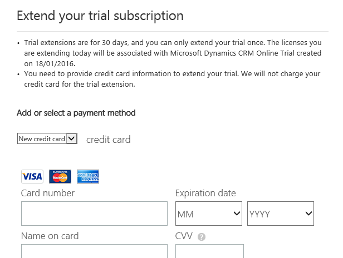Viewport: 343px width, 258px height.
Task: Expand the MM expiration month dropdown
Action: (209, 214)
